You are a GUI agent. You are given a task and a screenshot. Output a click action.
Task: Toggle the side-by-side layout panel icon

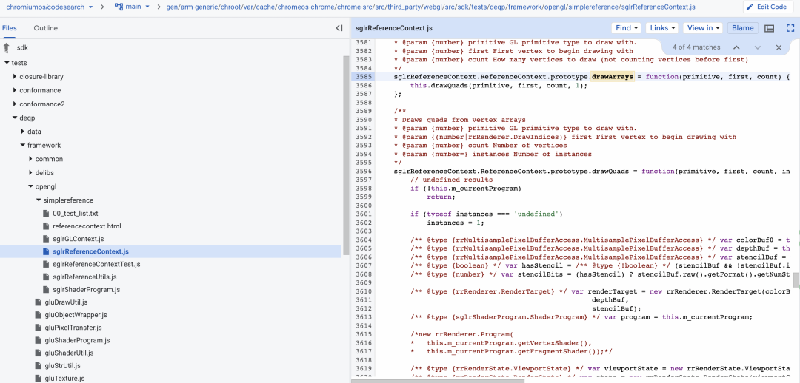point(770,28)
